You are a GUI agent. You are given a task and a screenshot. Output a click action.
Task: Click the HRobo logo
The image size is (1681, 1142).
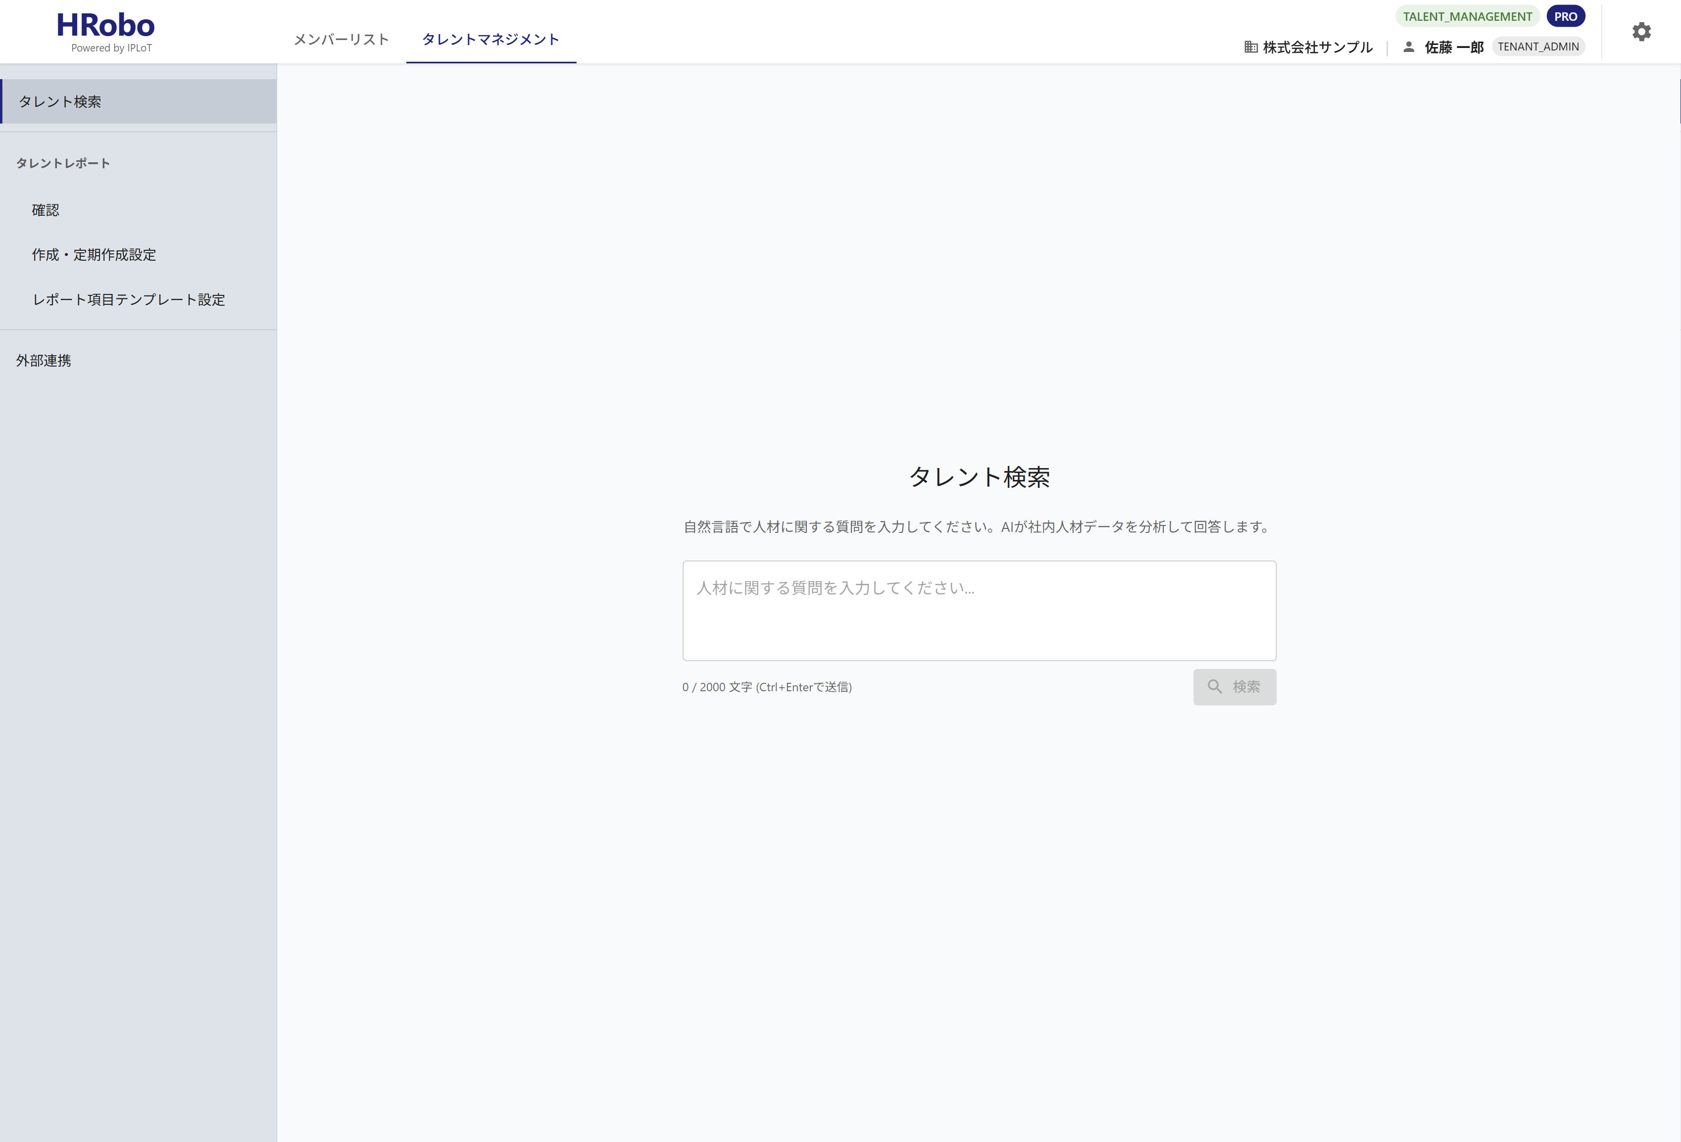pos(105,25)
